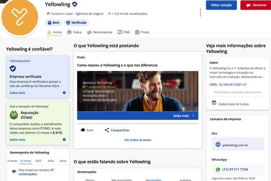
Task: Select the Avaliadas complaints tab
Action: point(185,180)
